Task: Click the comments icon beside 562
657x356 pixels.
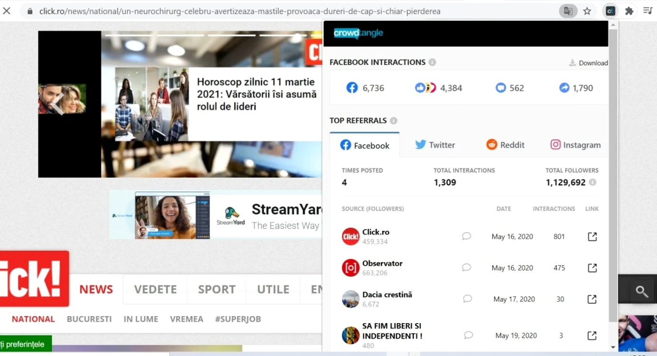Action: 500,88
